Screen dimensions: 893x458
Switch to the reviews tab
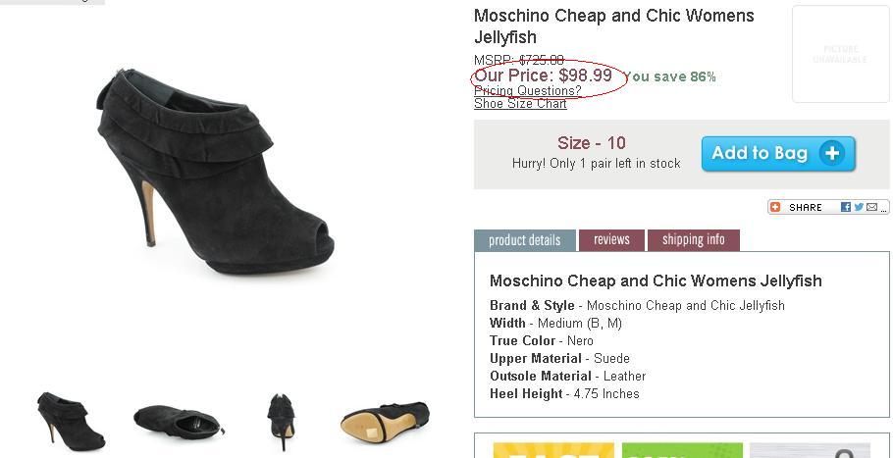pos(611,239)
